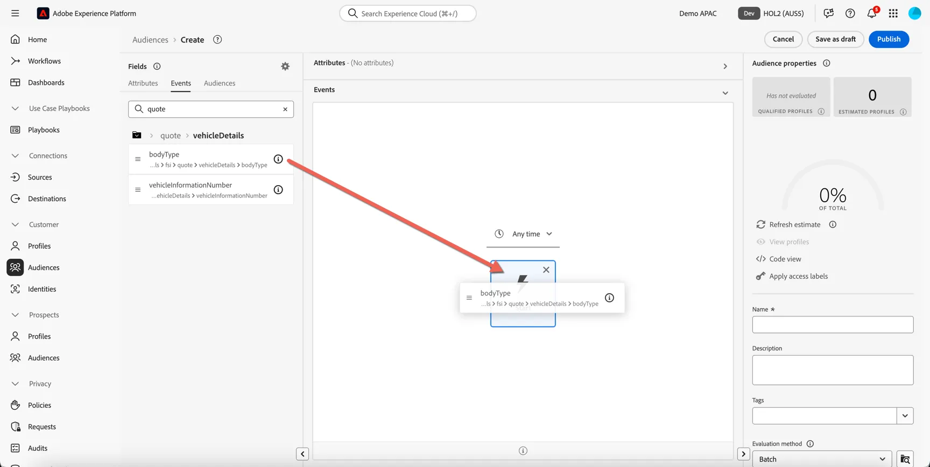Click Save as draft
The height and width of the screenshot is (467, 930).
(835, 39)
